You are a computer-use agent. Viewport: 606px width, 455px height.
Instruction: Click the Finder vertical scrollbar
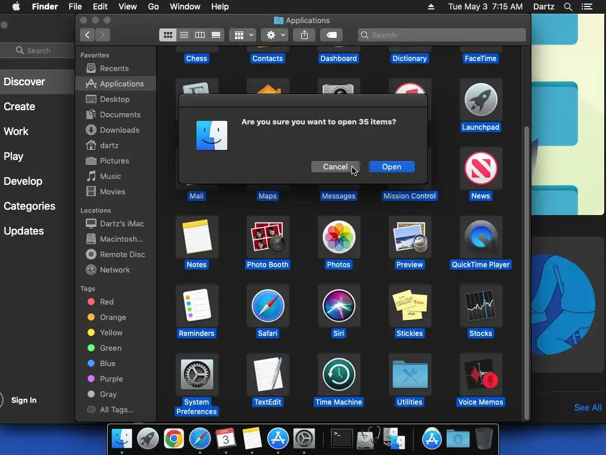(526, 273)
